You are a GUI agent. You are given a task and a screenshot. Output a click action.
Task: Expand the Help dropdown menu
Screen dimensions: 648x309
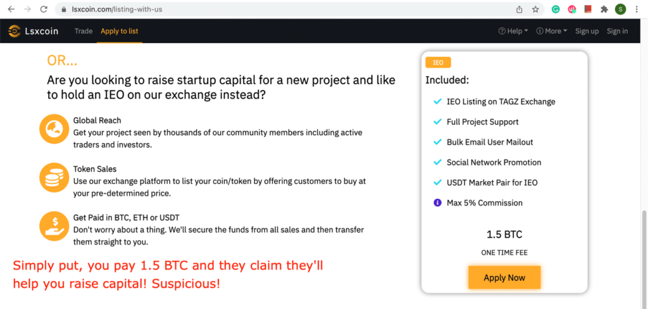[x=513, y=31]
